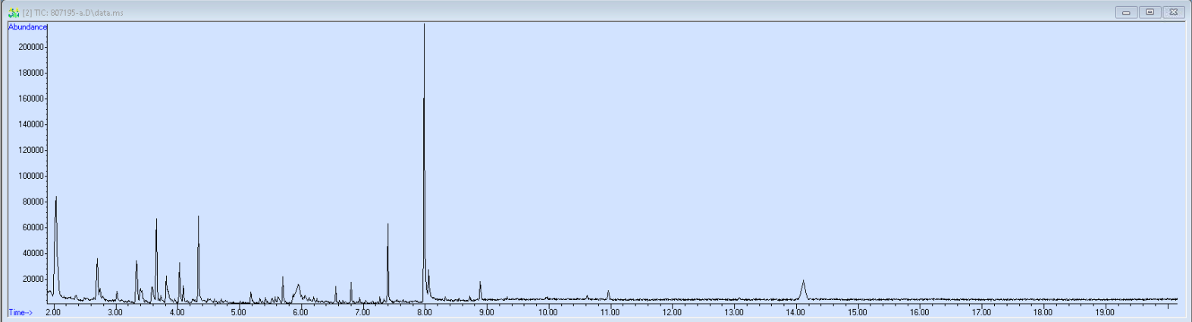Click the 5.00 time axis label
The width and height of the screenshot is (1192, 322).
pos(239,312)
